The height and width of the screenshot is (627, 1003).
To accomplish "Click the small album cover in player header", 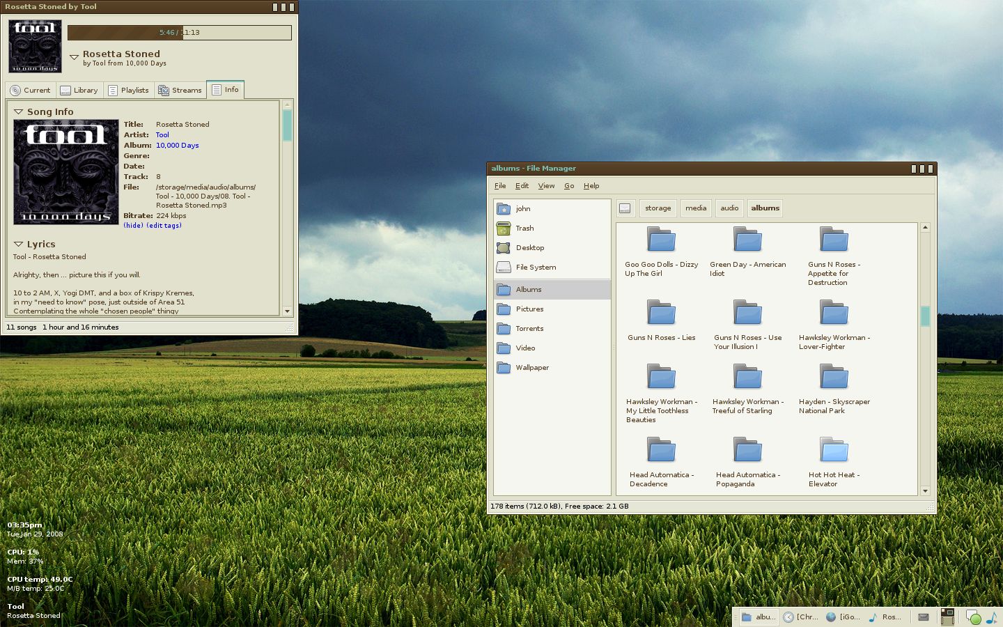I will point(35,46).
